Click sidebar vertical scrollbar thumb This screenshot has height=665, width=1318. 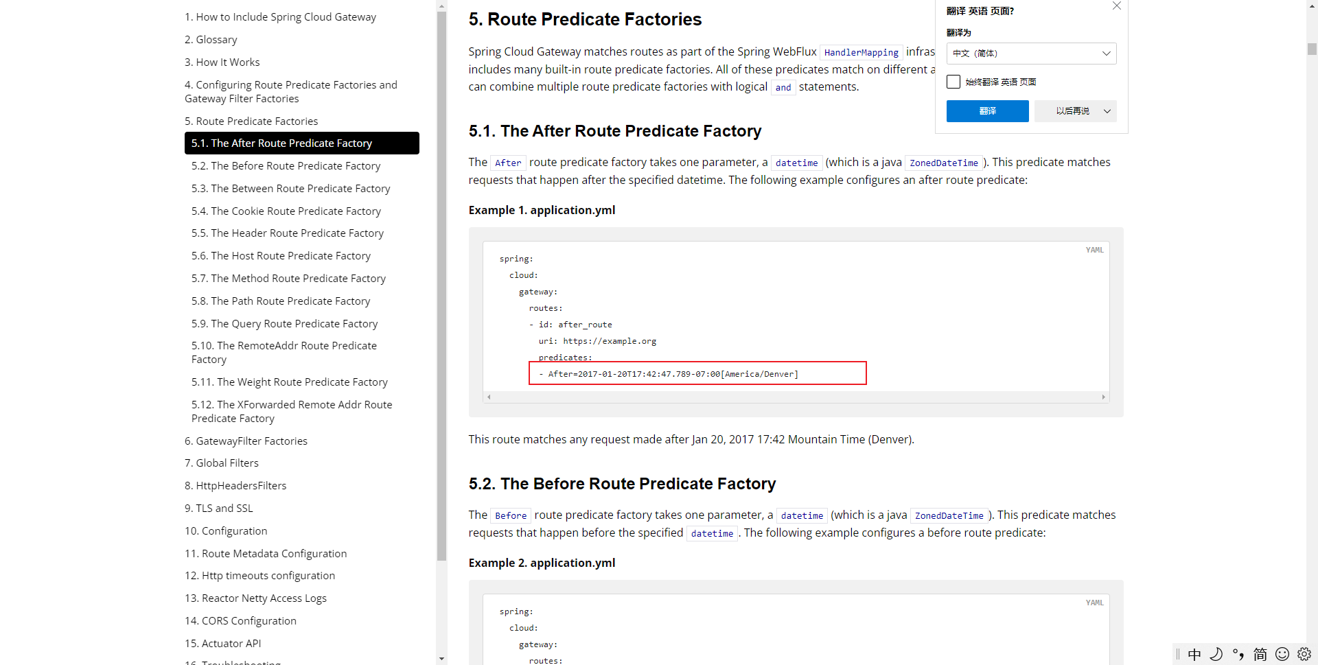point(441,285)
